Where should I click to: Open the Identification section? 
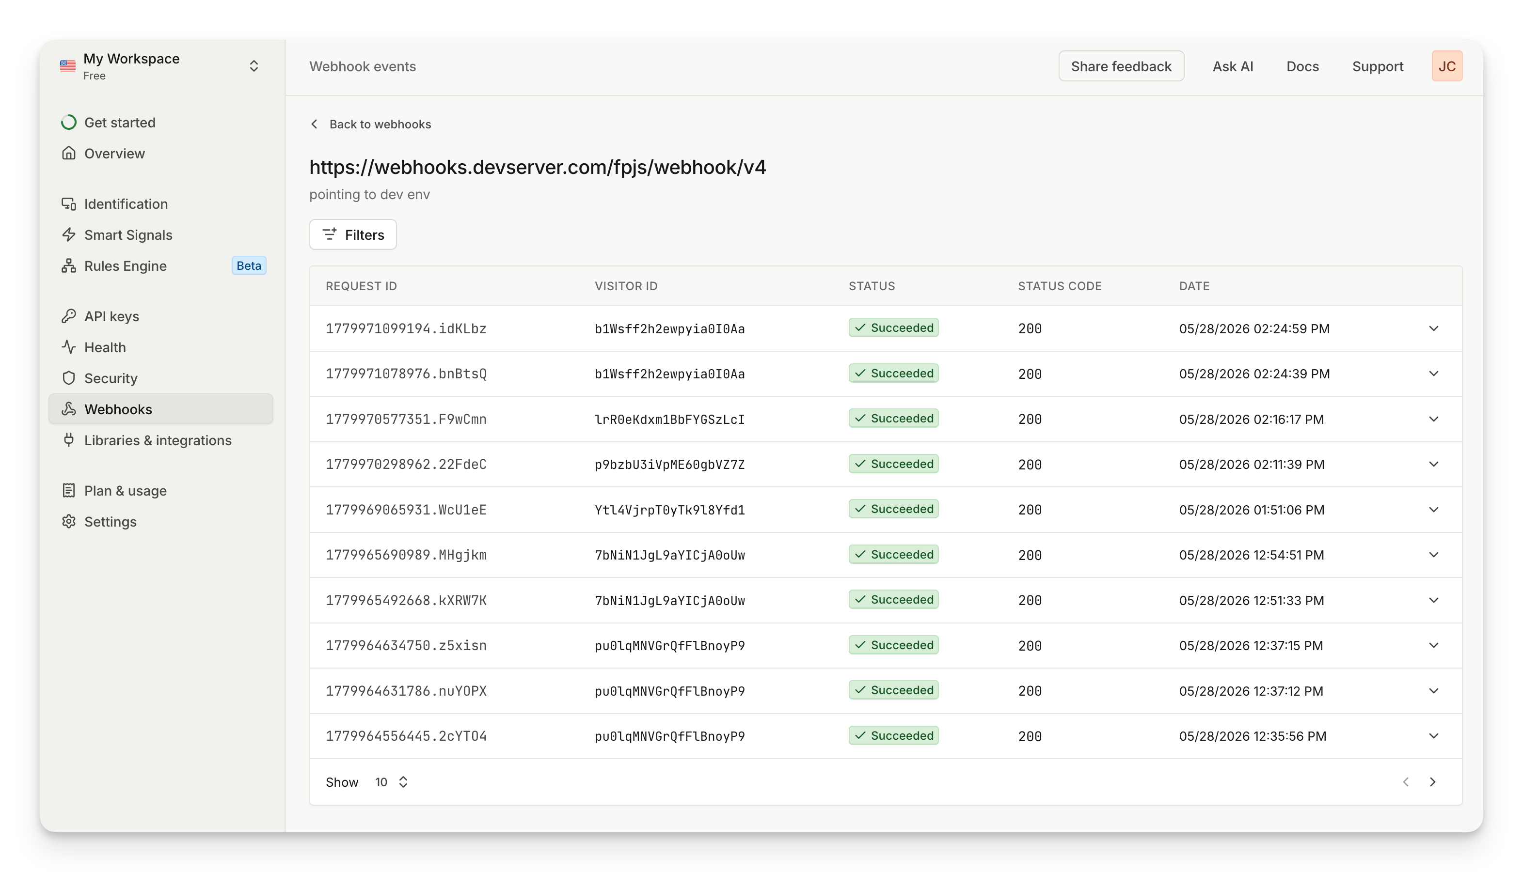point(160,203)
